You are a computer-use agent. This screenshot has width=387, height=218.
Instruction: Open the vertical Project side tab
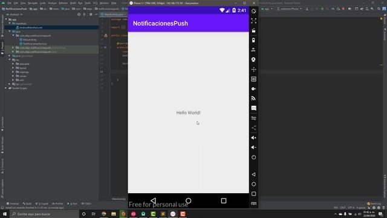[x=2, y=48]
